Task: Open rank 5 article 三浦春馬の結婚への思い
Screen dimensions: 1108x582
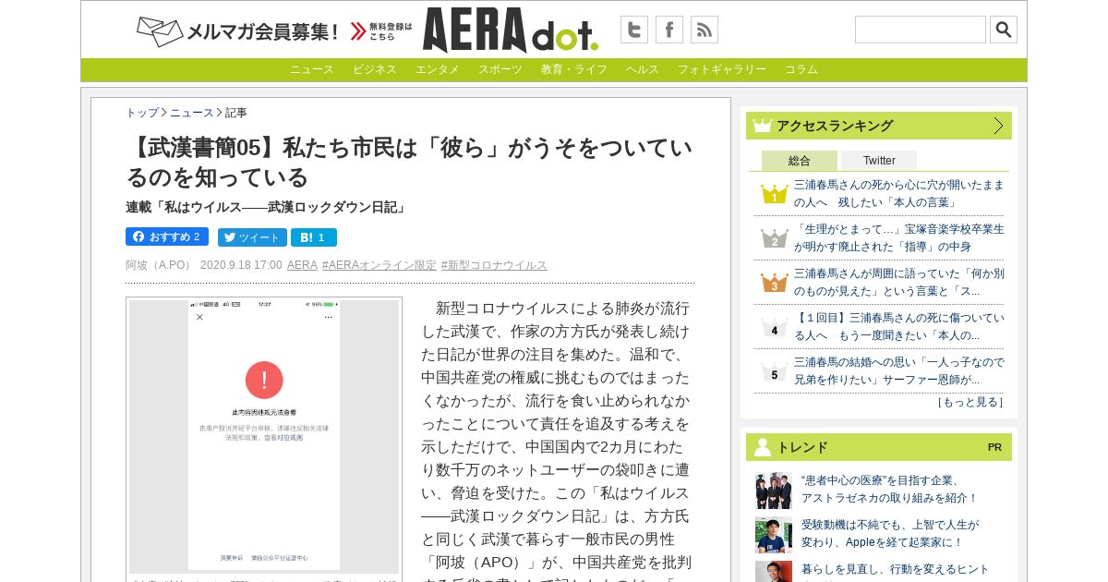Action: point(898,370)
